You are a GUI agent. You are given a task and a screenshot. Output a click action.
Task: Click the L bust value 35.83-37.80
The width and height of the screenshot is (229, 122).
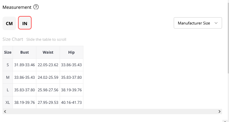[x=25, y=90]
